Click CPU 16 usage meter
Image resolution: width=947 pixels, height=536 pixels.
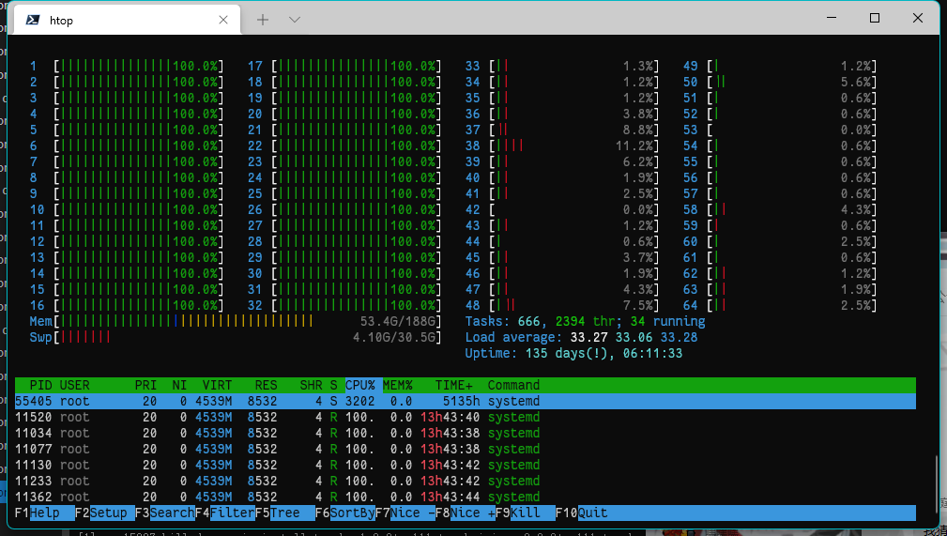[127, 305]
